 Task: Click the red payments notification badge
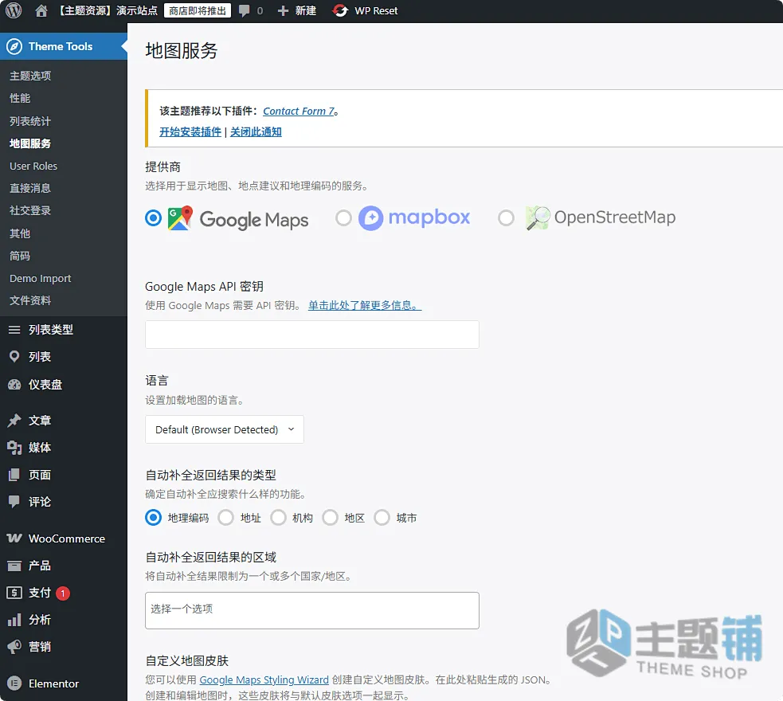pos(63,593)
